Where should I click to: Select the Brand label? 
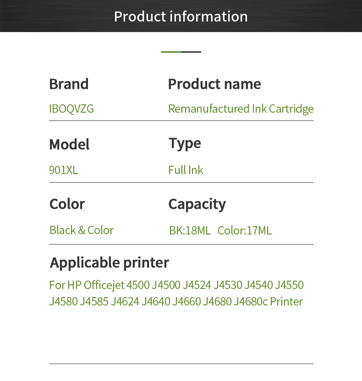pyautogui.click(x=69, y=84)
